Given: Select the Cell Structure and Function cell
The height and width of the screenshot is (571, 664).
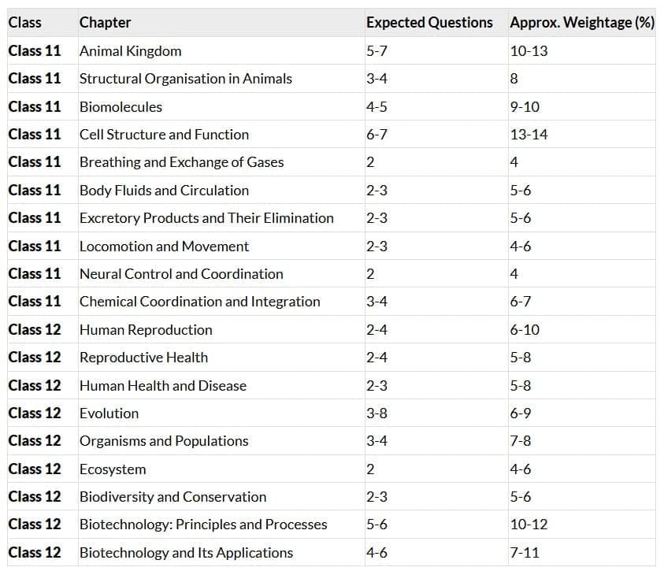Looking at the screenshot, I should (x=164, y=135).
